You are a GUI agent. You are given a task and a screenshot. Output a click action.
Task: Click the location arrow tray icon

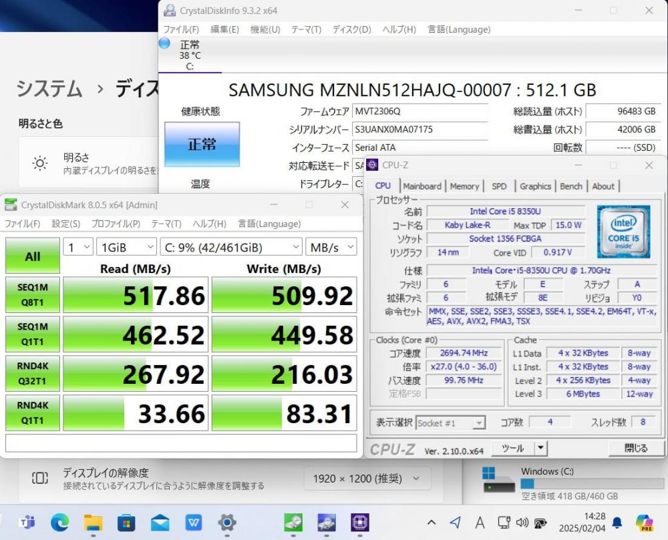(456, 522)
